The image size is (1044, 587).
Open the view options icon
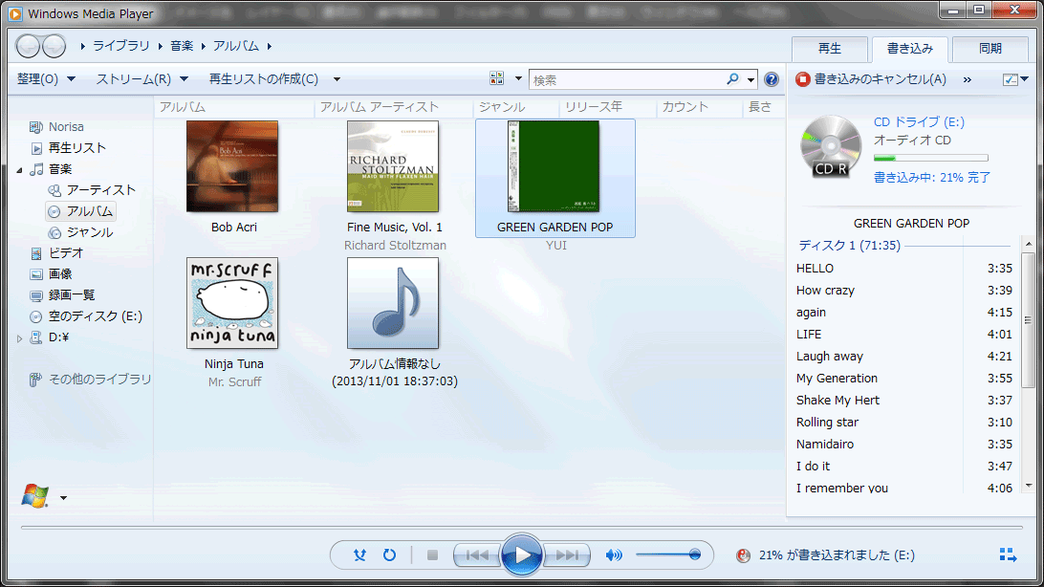tap(497, 78)
